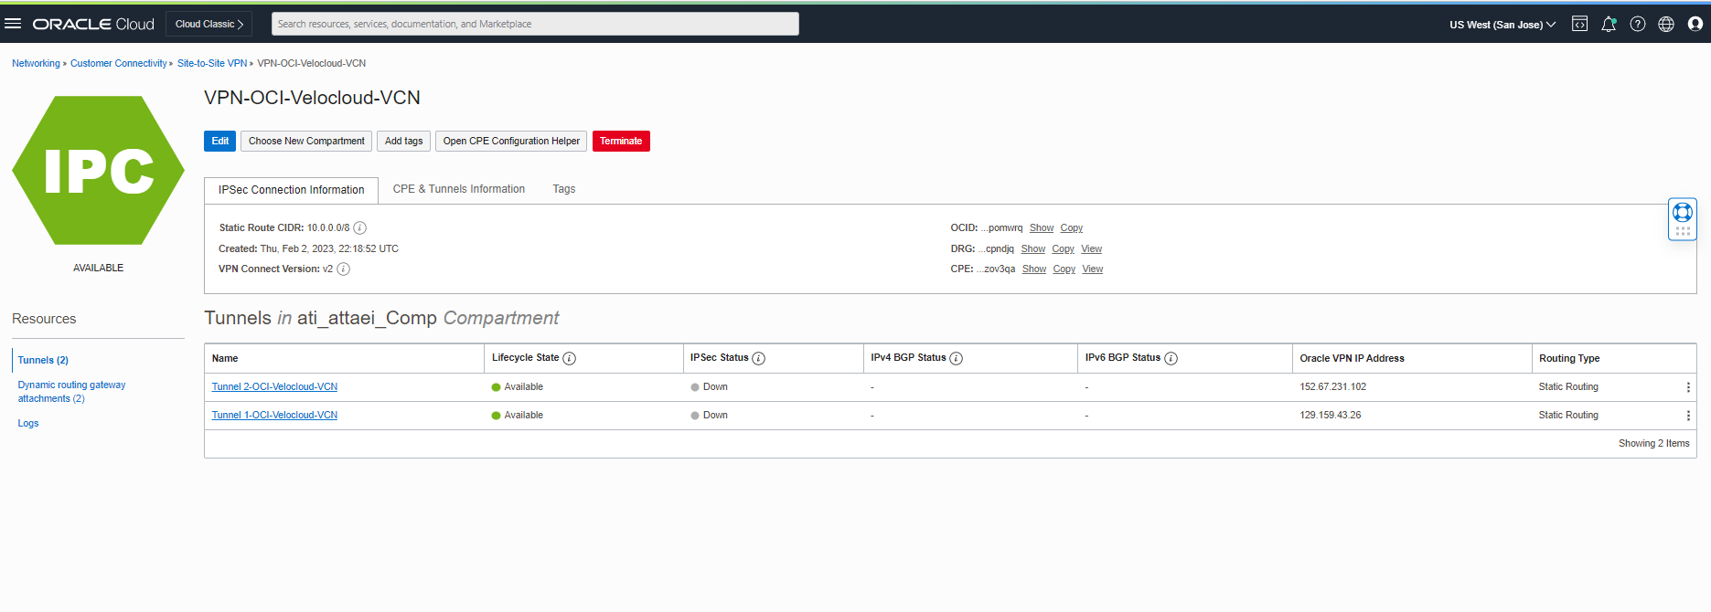Open the user profile avatar icon
The width and height of the screenshot is (1711, 612).
[x=1695, y=25]
